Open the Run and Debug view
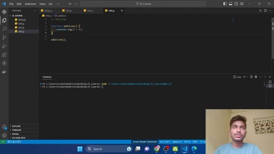 (x=4, y=46)
